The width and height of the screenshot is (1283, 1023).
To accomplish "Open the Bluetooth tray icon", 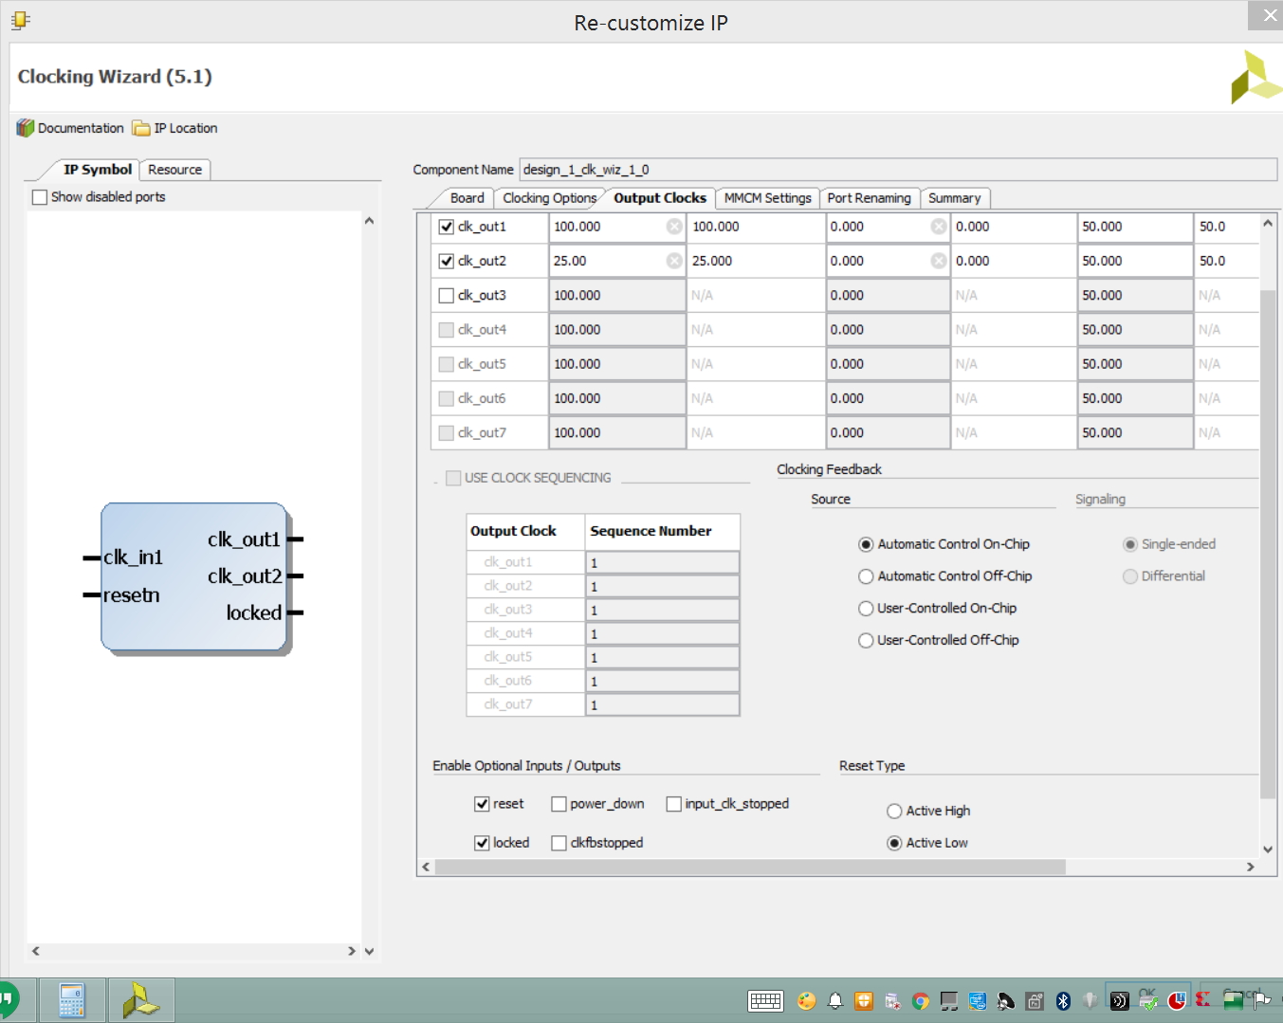I will [1063, 1001].
